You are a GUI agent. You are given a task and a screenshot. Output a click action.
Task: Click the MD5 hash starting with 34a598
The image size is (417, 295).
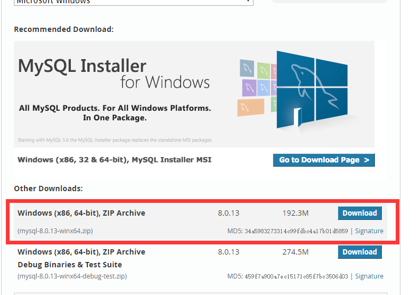coord(296,231)
